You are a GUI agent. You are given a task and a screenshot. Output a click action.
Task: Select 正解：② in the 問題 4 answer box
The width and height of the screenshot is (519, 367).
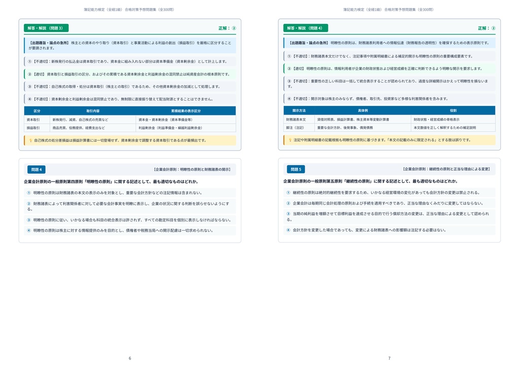tap(487, 28)
